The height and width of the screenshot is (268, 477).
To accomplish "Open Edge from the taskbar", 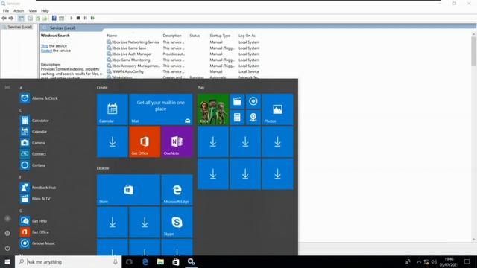I will point(145,261).
